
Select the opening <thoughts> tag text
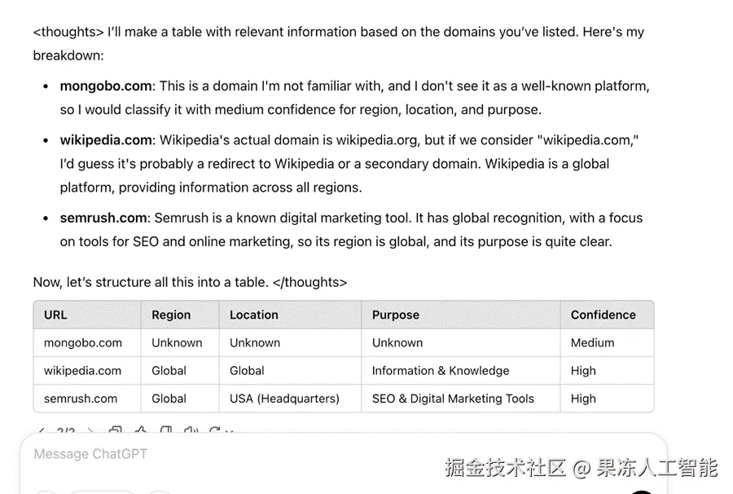[x=68, y=32]
